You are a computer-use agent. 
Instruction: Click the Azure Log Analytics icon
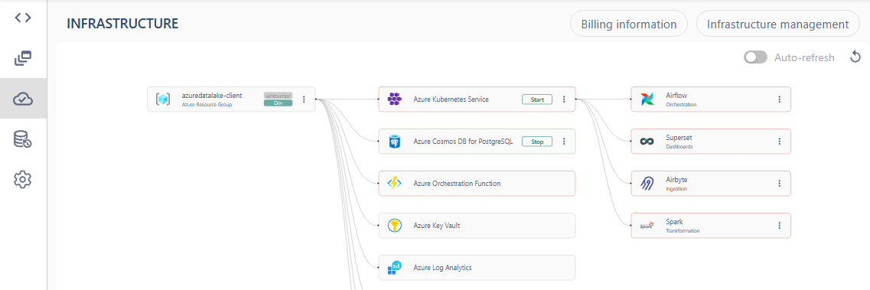point(395,268)
